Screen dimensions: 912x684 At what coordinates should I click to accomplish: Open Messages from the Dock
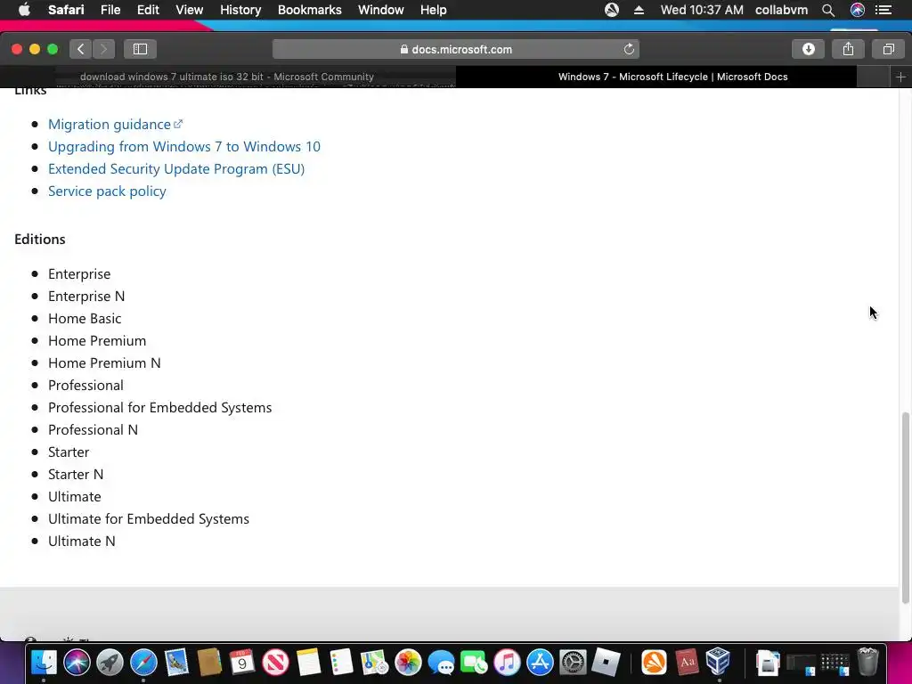[441, 662]
